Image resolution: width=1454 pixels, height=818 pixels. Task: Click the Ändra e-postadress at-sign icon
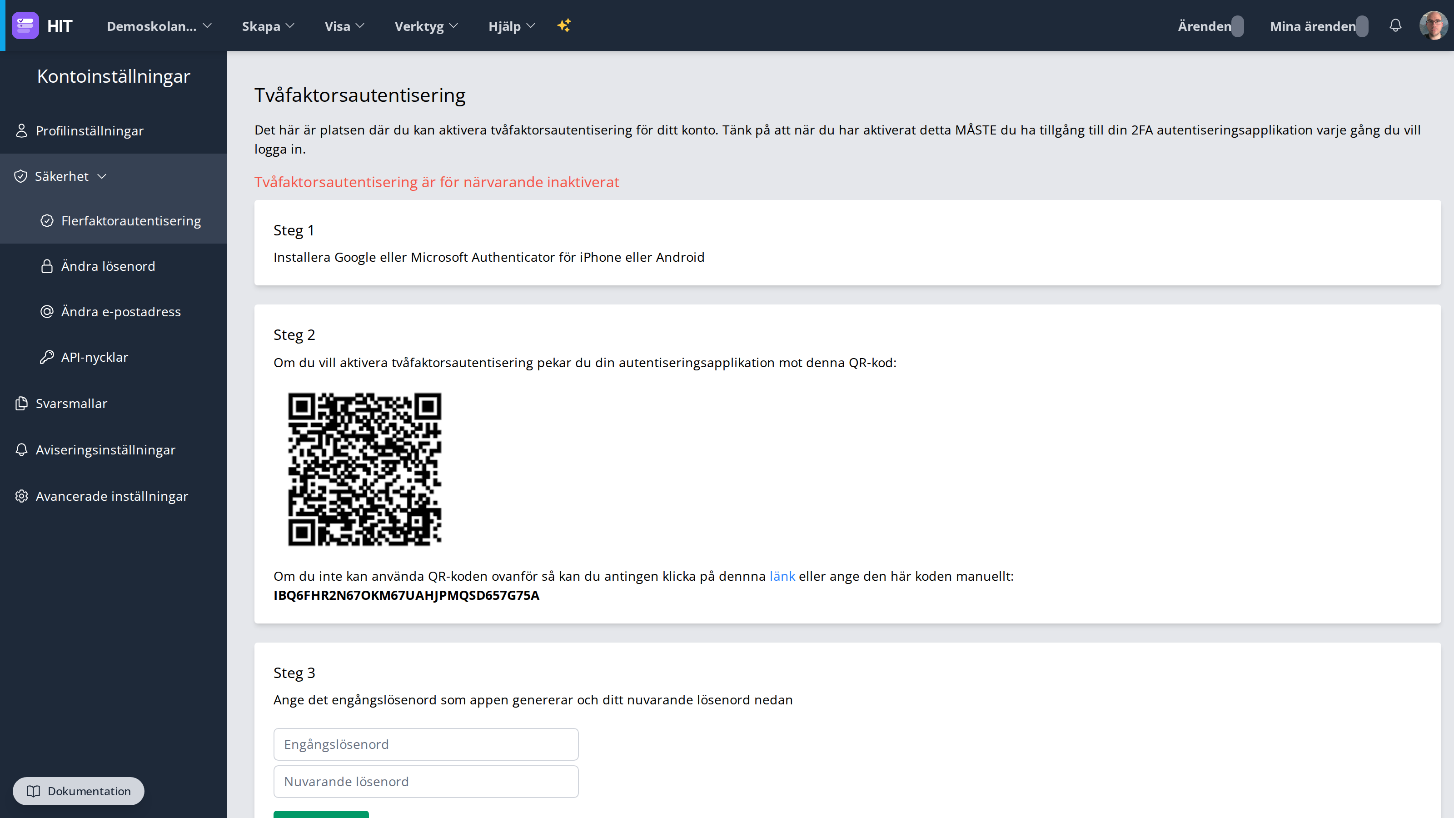[47, 312]
